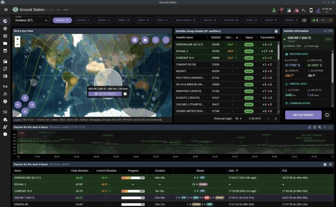336x207 pixels.
Task: Enter fullscreen on Bird's Eye View map
Action: (x=166, y=40)
